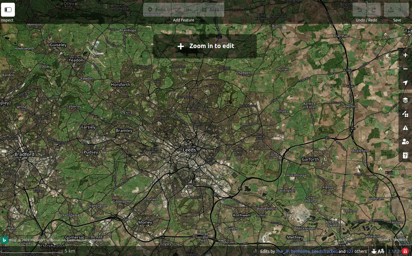Open the user preferences panel
This screenshot has height=256, width=412.
(405, 142)
